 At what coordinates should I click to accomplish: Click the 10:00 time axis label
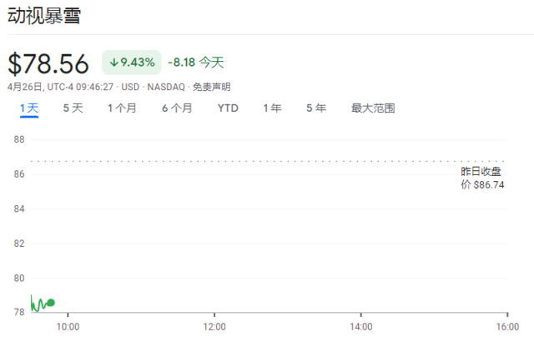click(x=68, y=327)
